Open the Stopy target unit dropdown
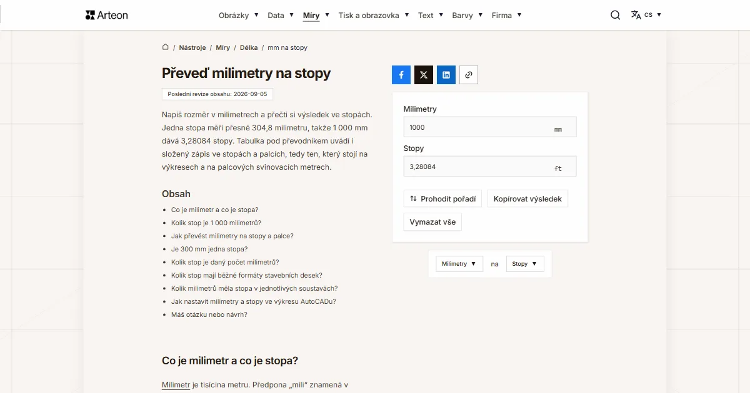The image size is (750, 393). (525, 264)
